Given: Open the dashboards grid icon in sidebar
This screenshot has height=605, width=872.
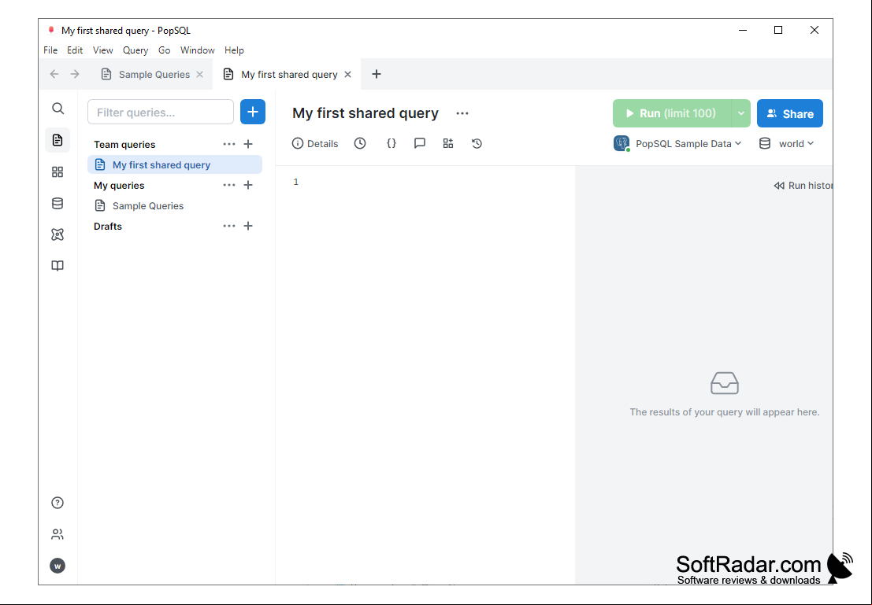Looking at the screenshot, I should tap(58, 172).
